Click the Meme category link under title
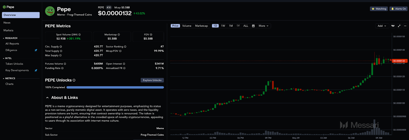The image size is (409, 140). 61,15
